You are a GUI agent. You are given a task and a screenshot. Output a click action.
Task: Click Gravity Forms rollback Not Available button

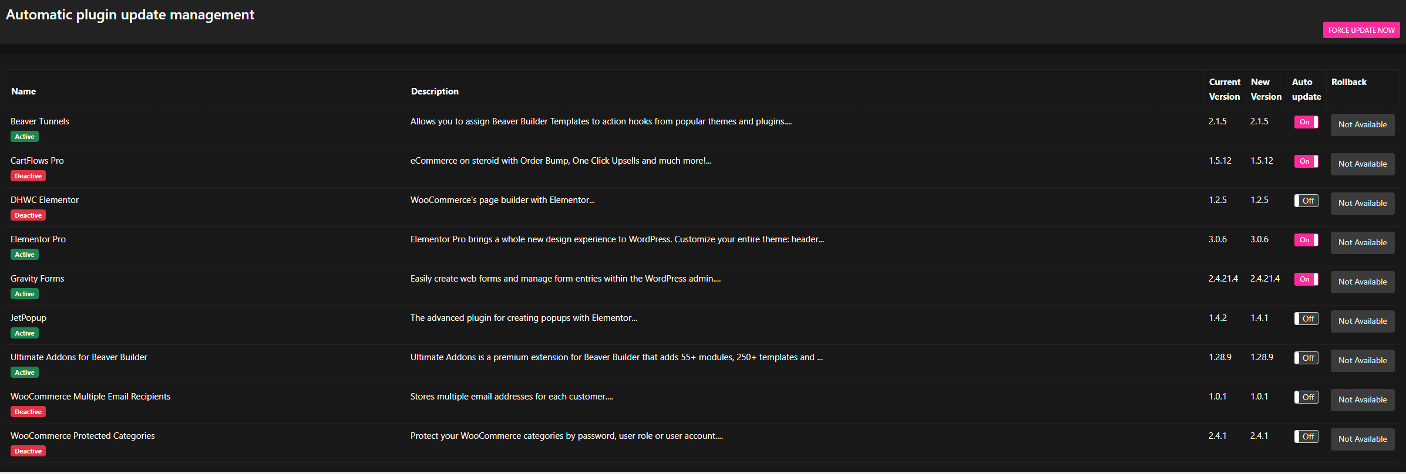[1363, 282]
